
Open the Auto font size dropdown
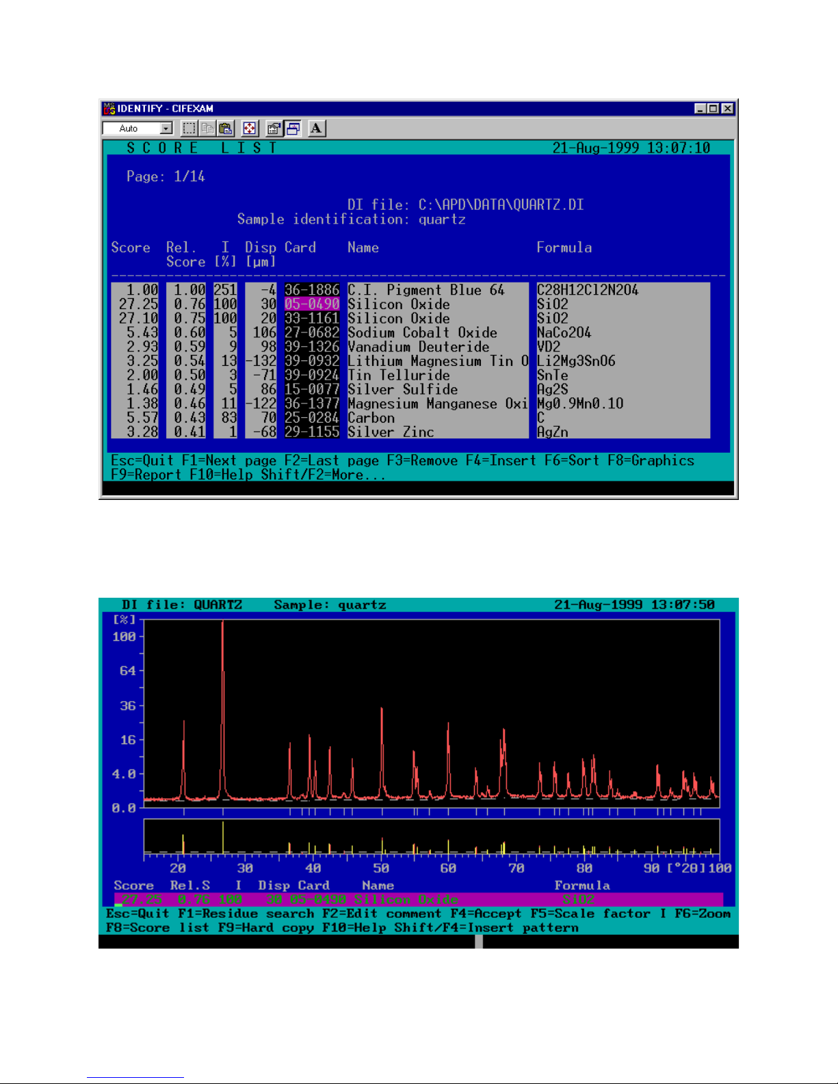click(166, 129)
